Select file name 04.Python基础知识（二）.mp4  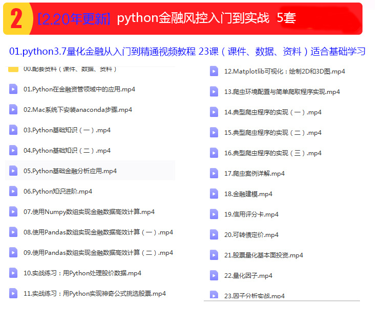[x=67, y=151]
